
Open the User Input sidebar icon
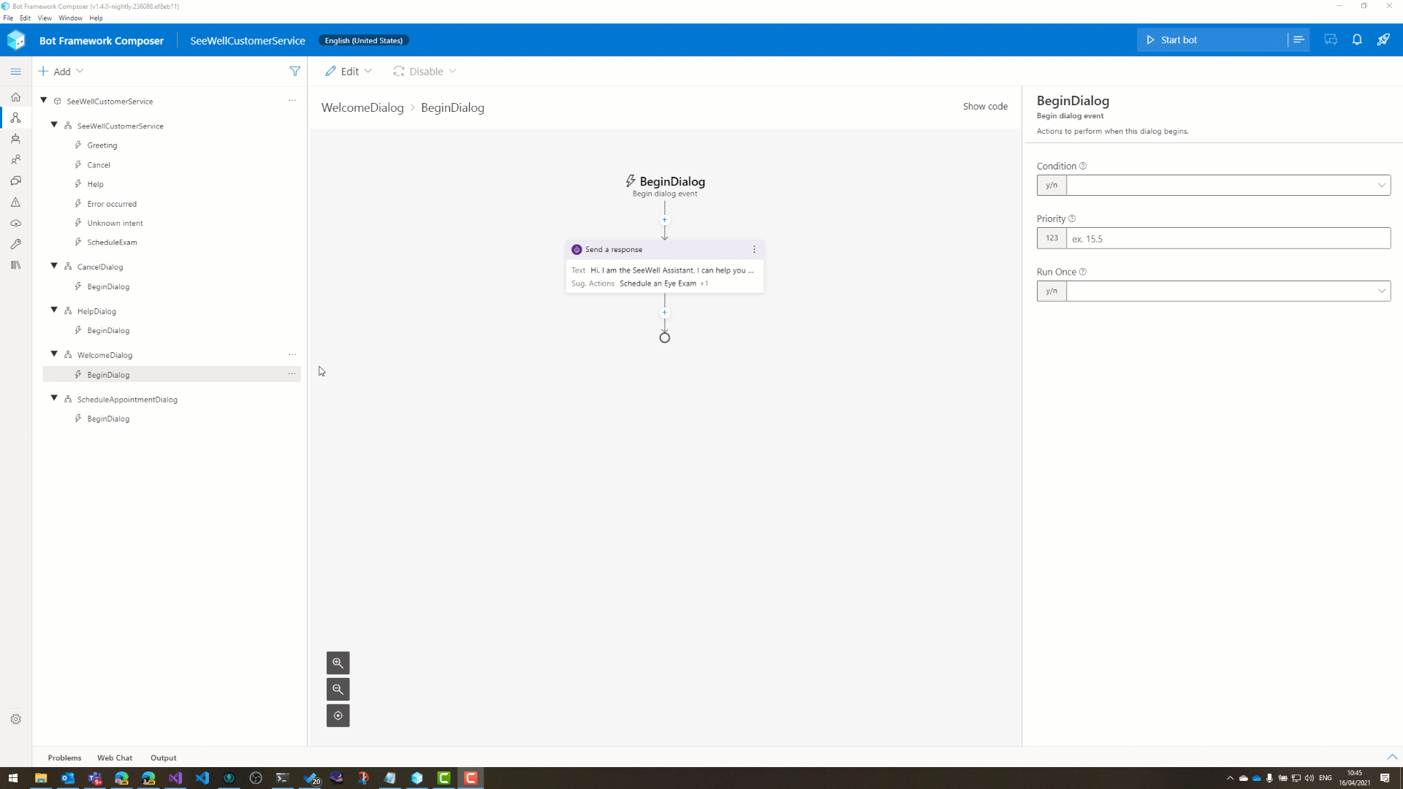(15, 159)
